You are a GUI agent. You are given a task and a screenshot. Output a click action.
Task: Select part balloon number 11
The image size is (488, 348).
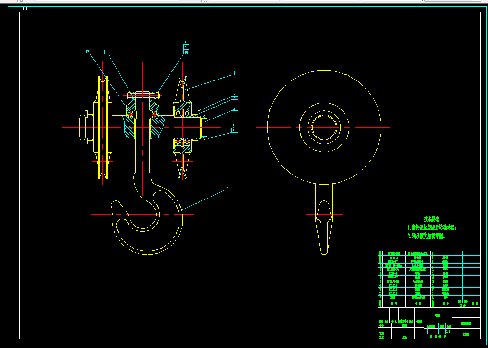point(105,52)
